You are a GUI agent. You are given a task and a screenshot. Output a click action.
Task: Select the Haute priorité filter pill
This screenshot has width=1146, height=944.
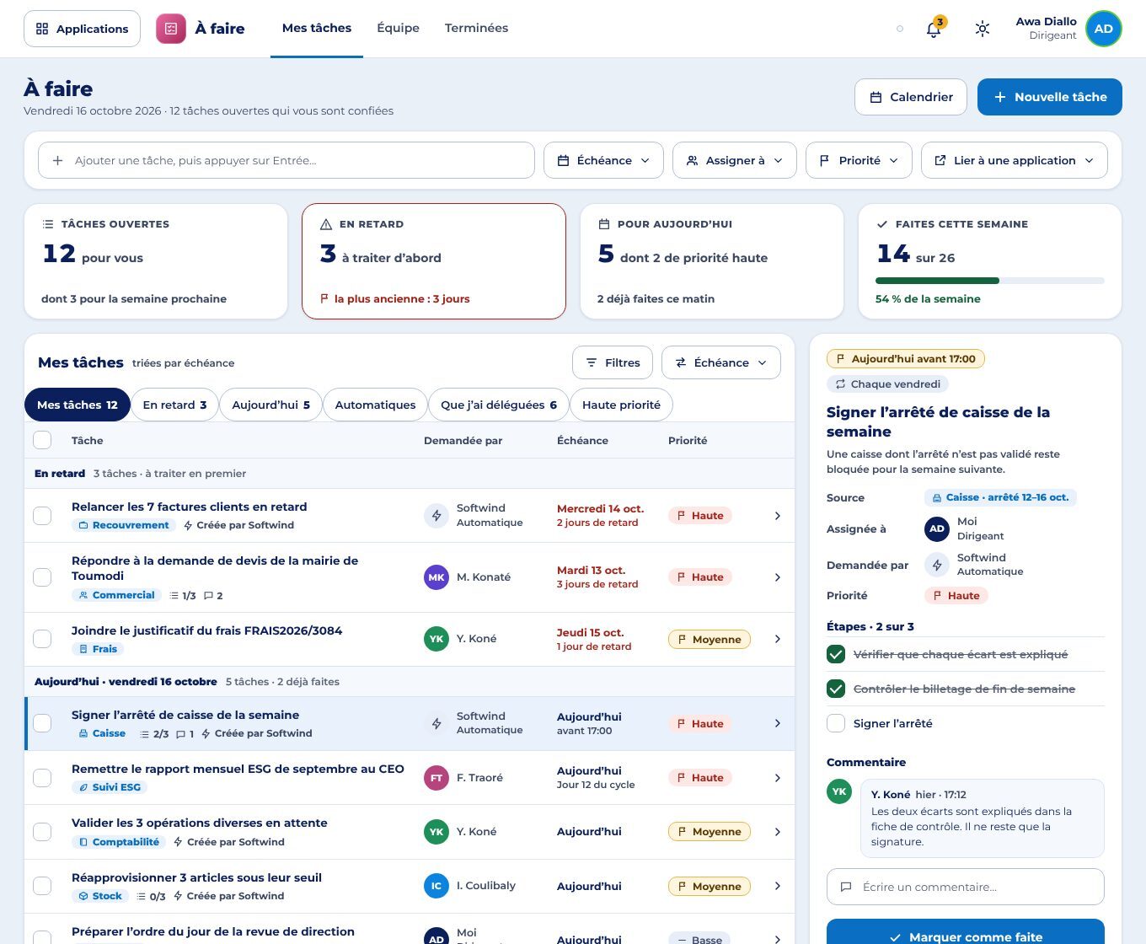(x=621, y=405)
